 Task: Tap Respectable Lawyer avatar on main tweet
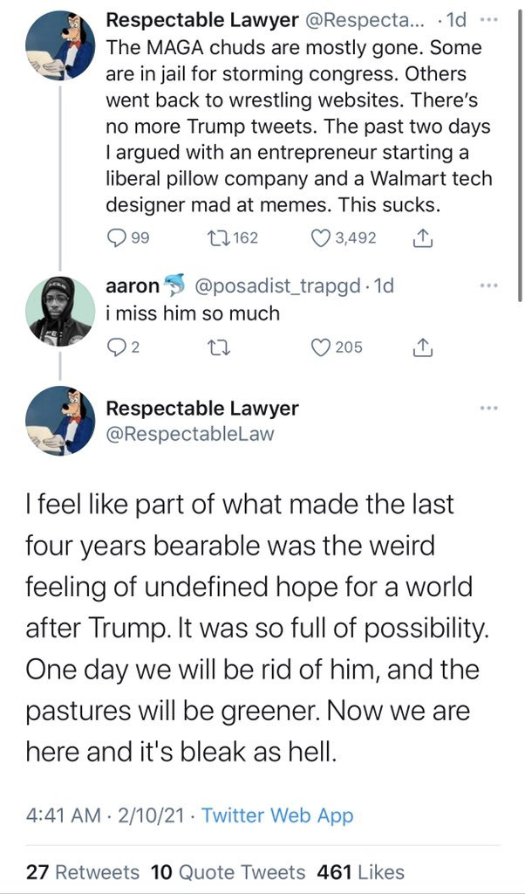pos(61,421)
